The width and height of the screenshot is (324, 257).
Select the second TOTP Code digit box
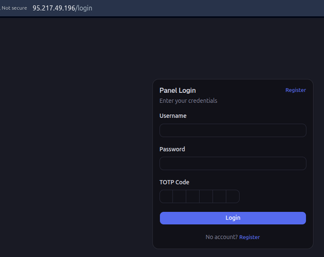click(179, 196)
